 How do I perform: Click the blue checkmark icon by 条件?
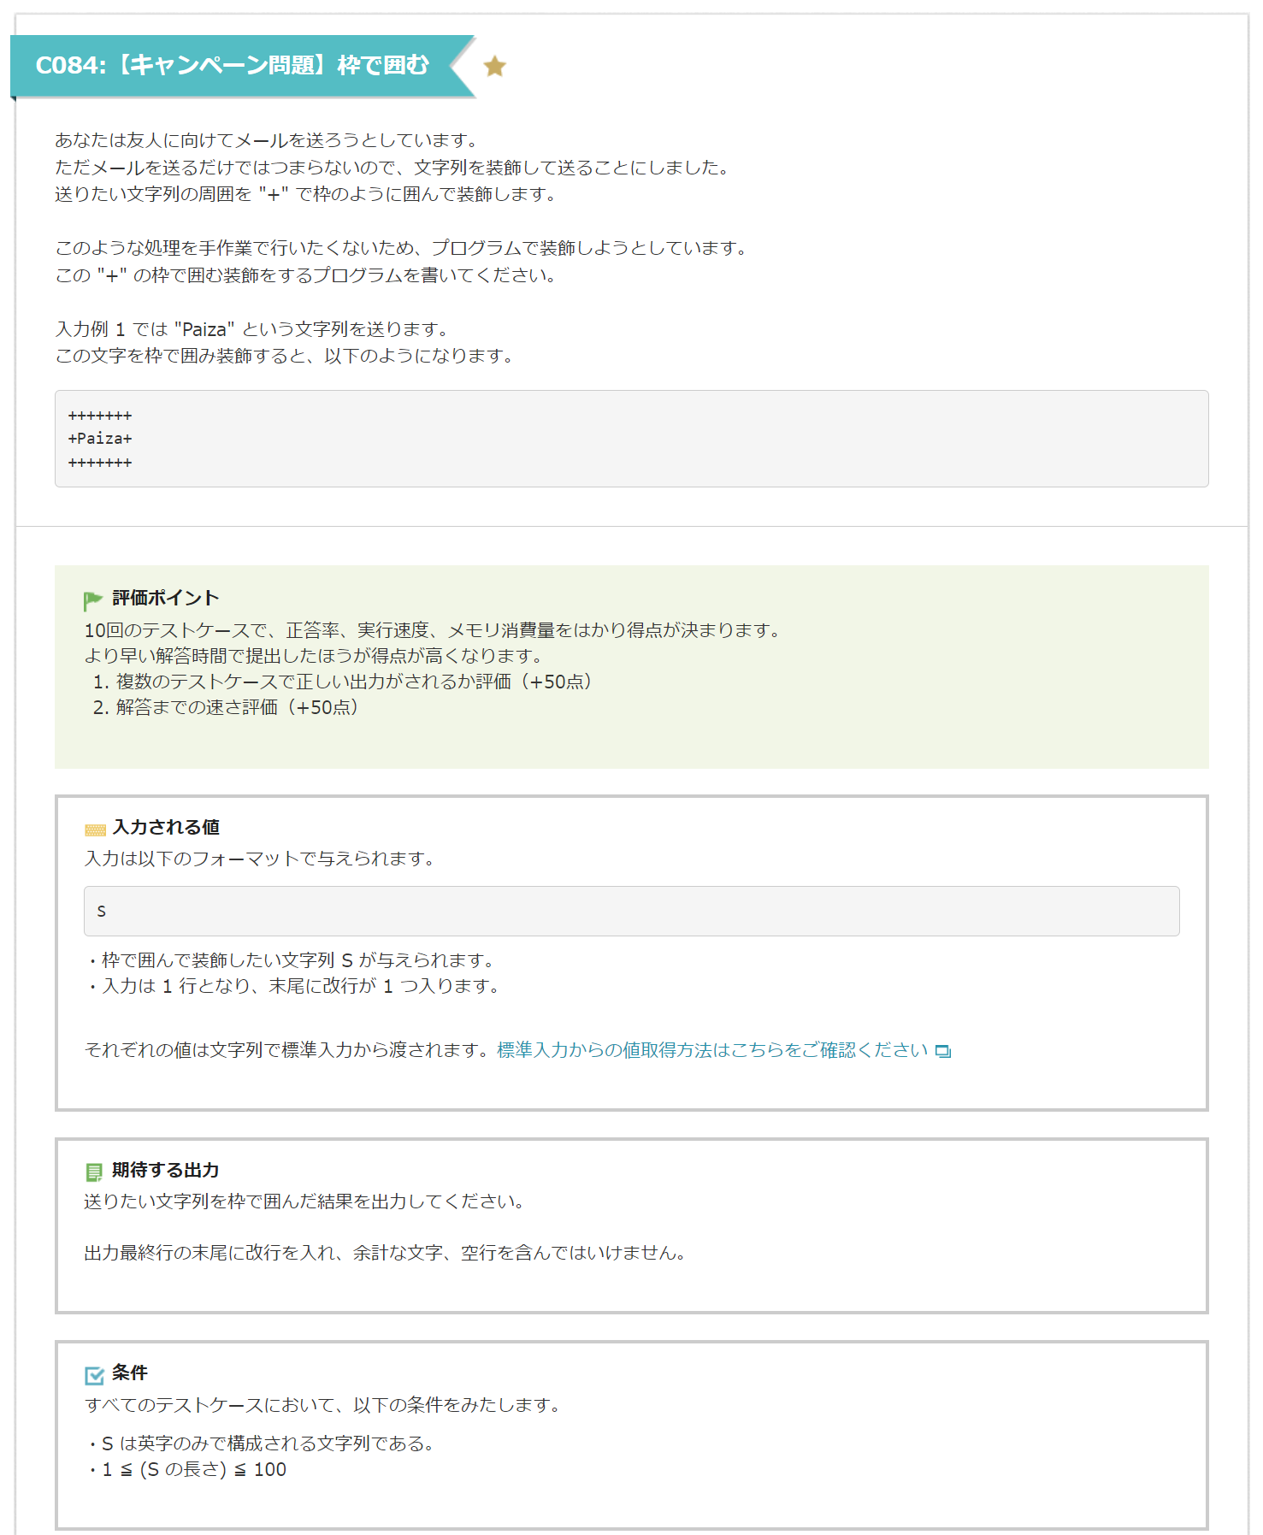pos(94,1374)
